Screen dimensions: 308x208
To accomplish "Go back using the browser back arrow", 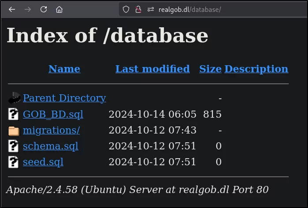I will coord(12,9).
